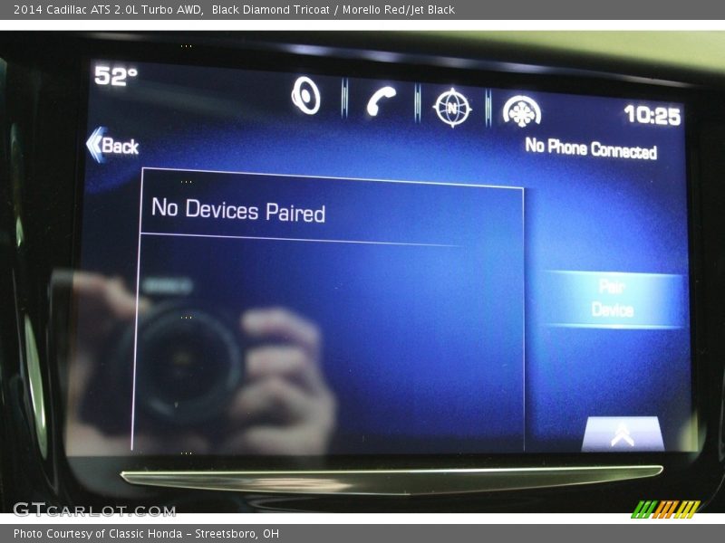Screen dimensions: 725x543
Task: Click the empty paired devices list area
Action: [331, 344]
